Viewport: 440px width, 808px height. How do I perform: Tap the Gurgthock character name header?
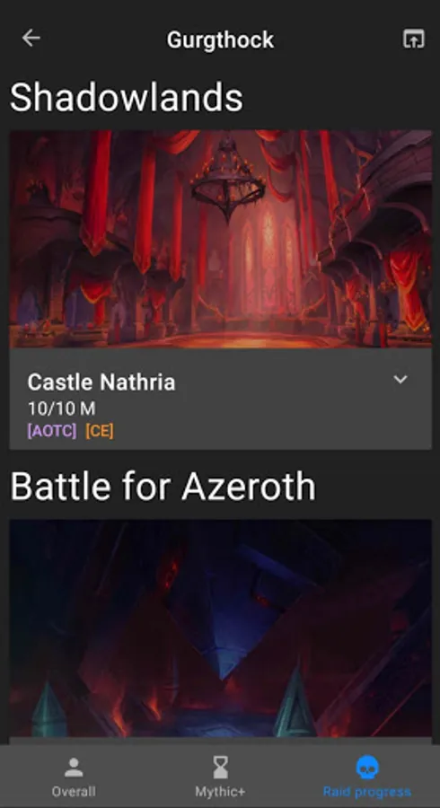point(221,40)
